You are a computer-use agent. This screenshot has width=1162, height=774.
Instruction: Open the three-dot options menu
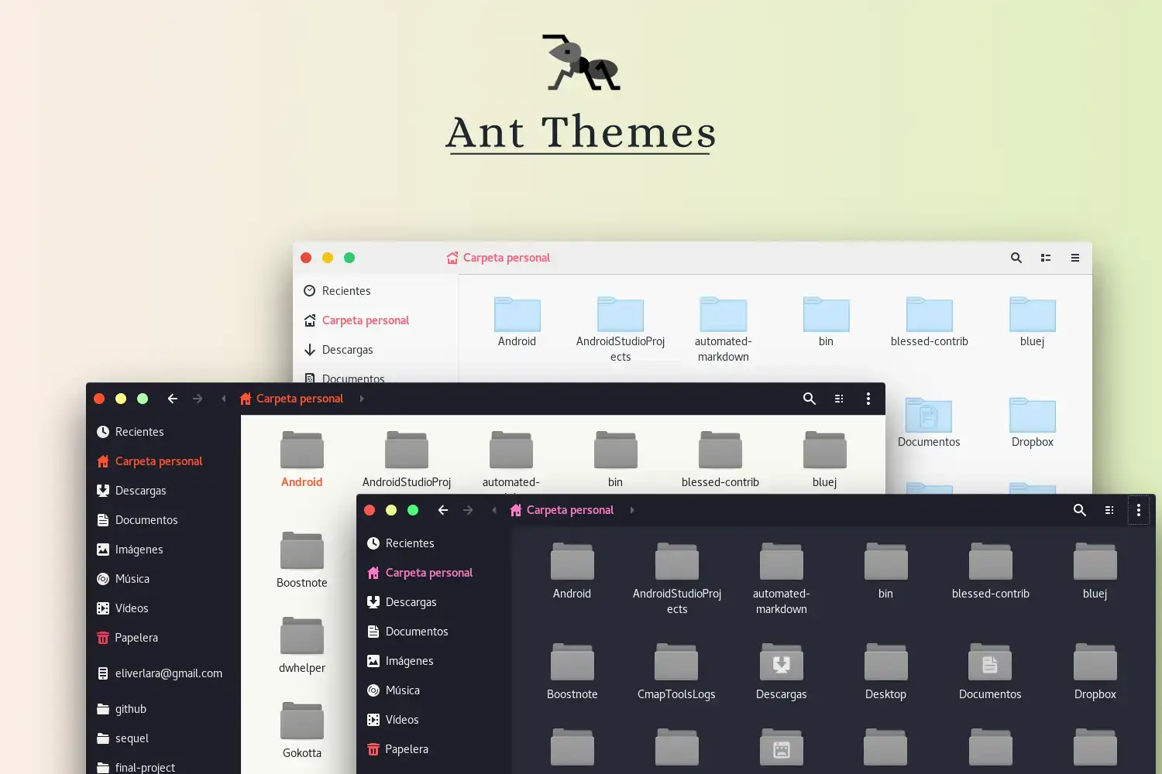[1138, 510]
